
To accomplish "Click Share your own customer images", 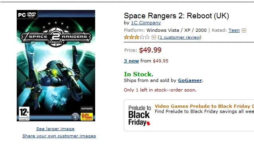I will pyautogui.click(x=59, y=136).
